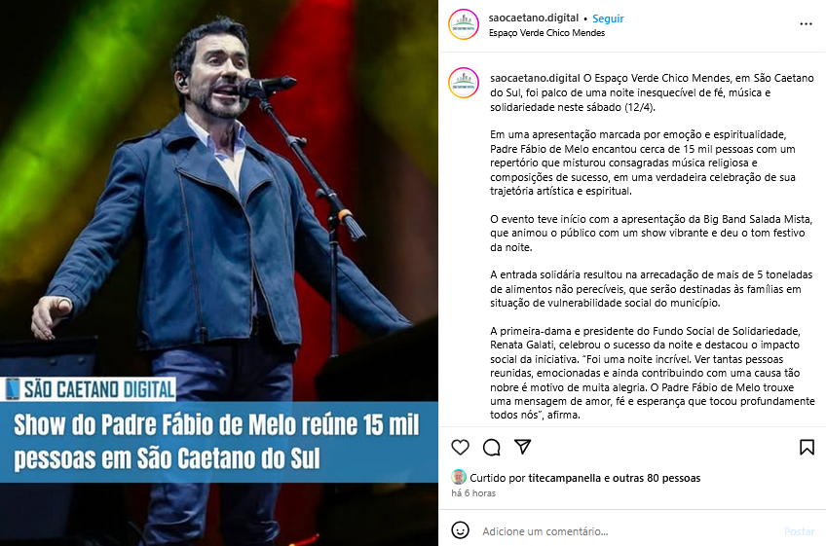Follow the account via Seguir
This screenshot has height=546, width=826.
(x=608, y=18)
